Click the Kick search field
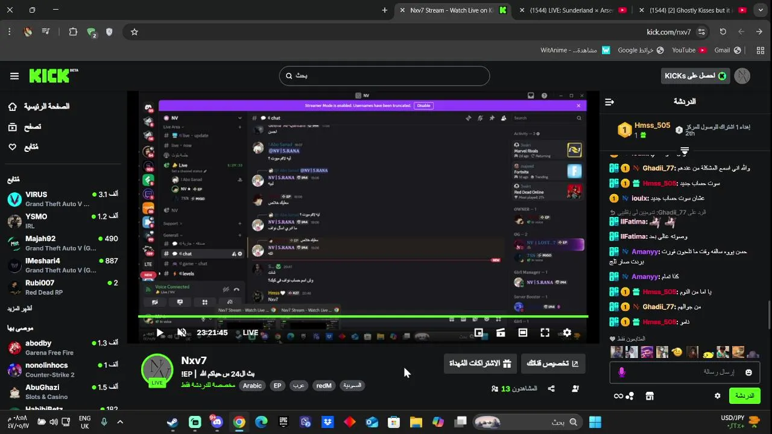 coord(384,76)
